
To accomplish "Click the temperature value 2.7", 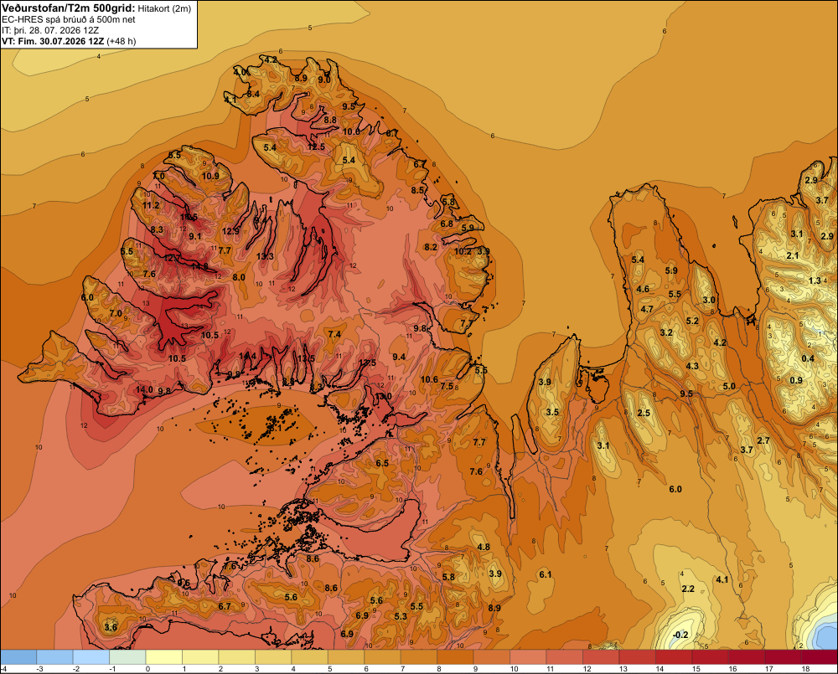I will click(x=763, y=440).
